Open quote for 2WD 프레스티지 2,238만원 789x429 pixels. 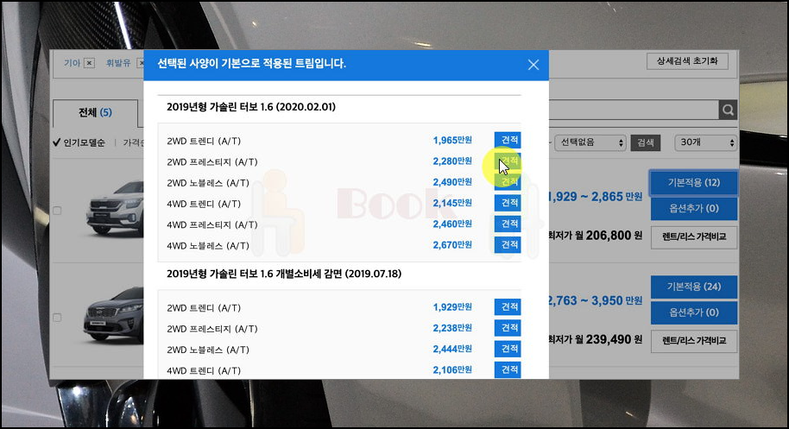508,328
